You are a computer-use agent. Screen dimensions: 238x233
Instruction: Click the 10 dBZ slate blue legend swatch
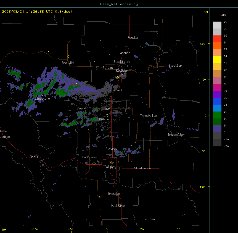point(217,129)
